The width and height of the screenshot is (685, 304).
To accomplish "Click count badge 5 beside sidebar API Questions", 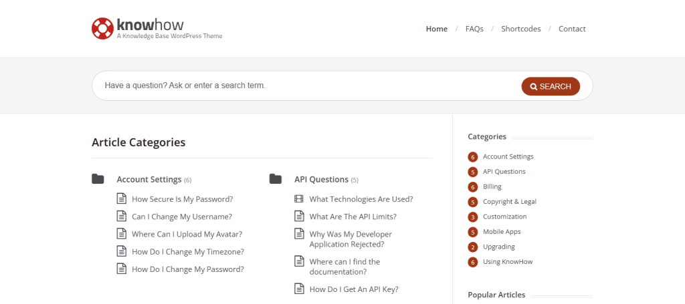I will pos(473,172).
